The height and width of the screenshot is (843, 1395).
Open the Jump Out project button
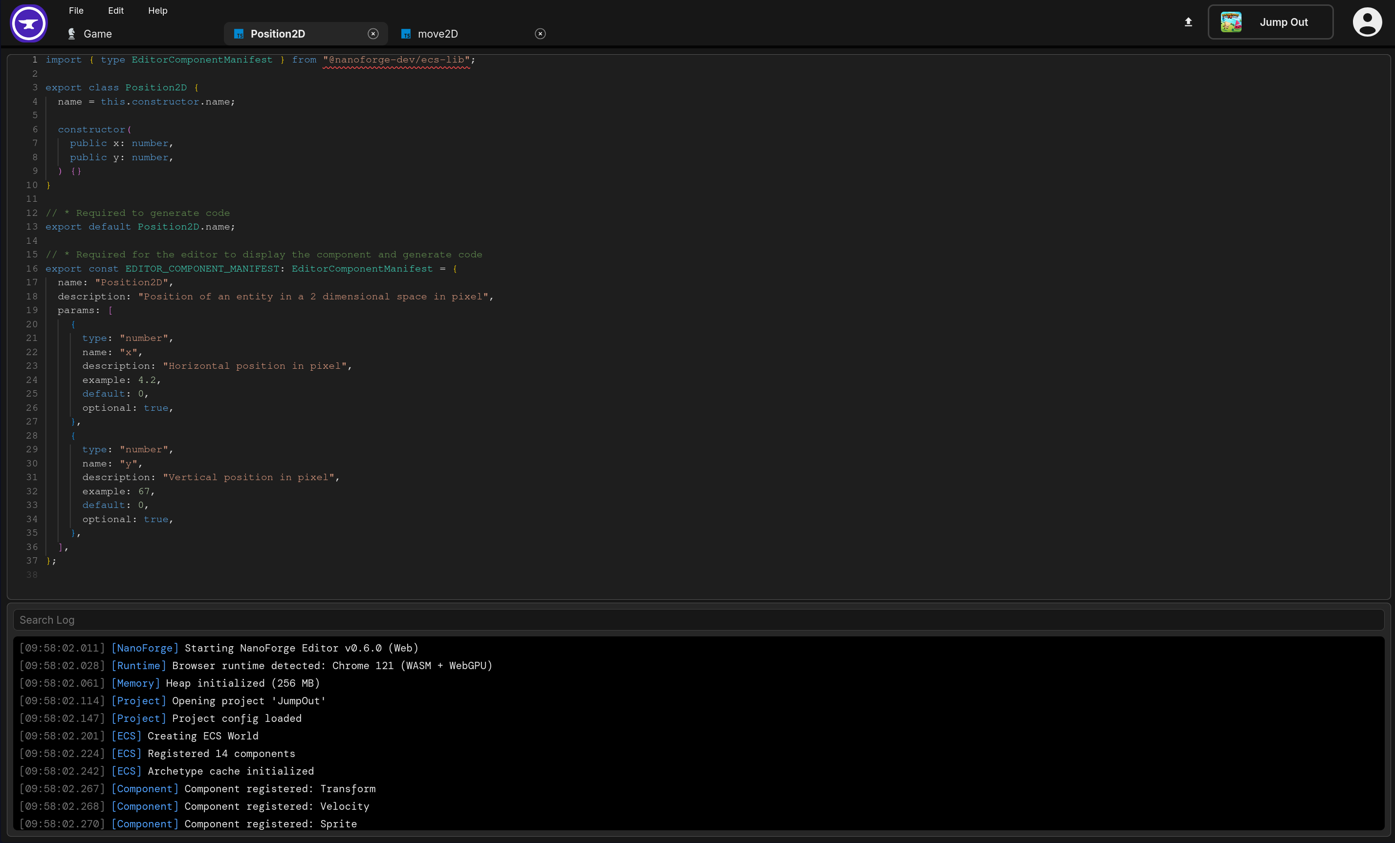[x=1270, y=22]
